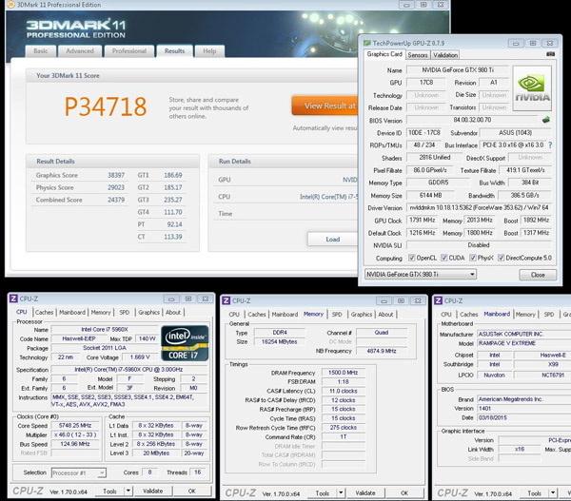Select the Graphics Card tab in GPU-Z
The height and width of the screenshot is (501, 571).
[384, 54]
